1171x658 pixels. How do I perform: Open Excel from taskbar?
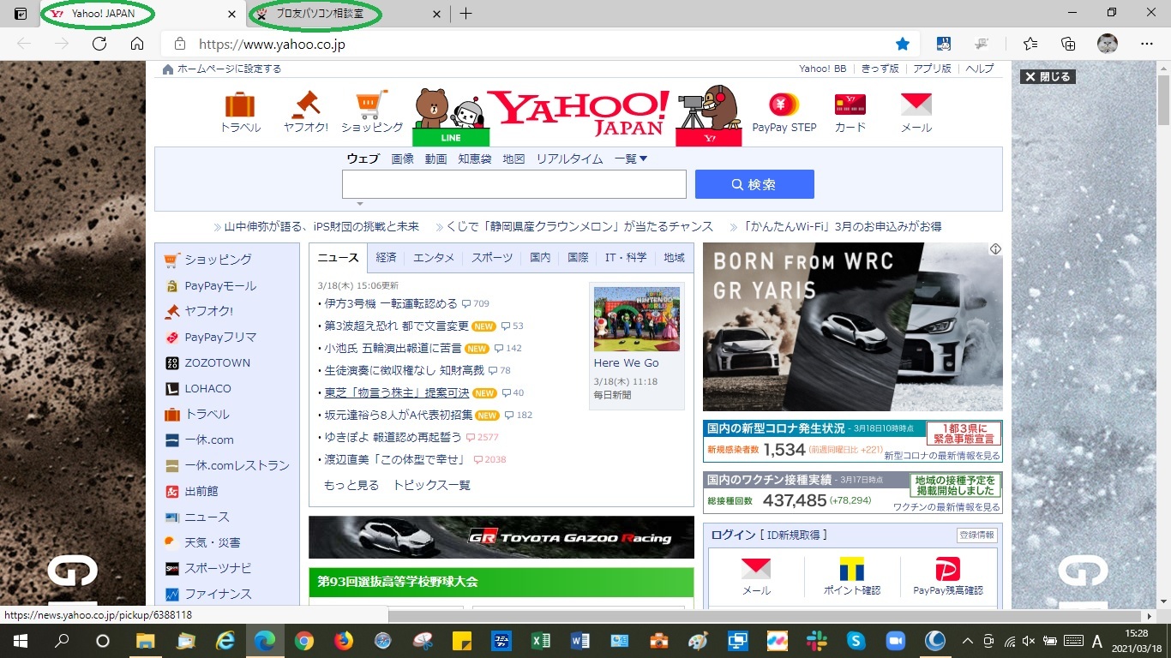tap(540, 640)
